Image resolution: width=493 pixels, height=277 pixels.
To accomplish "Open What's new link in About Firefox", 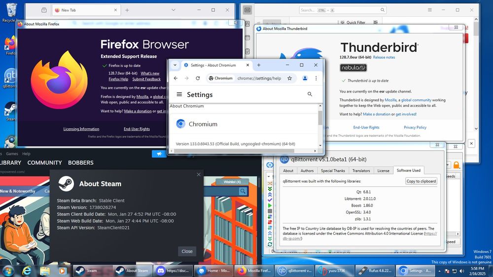I will point(150,73).
